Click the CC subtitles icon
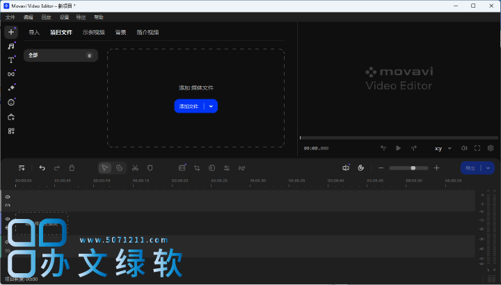 (x=182, y=168)
